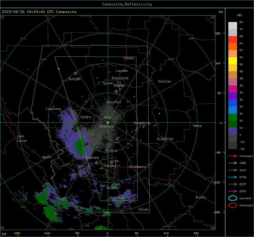
Task: Click the Okotoks city label
Action: (x=113, y=188)
